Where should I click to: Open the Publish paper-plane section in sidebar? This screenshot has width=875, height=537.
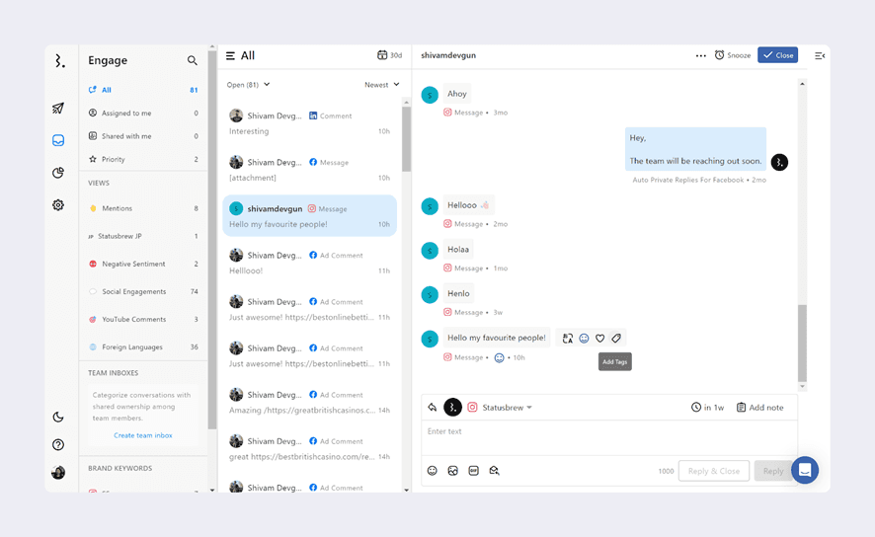(58, 109)
